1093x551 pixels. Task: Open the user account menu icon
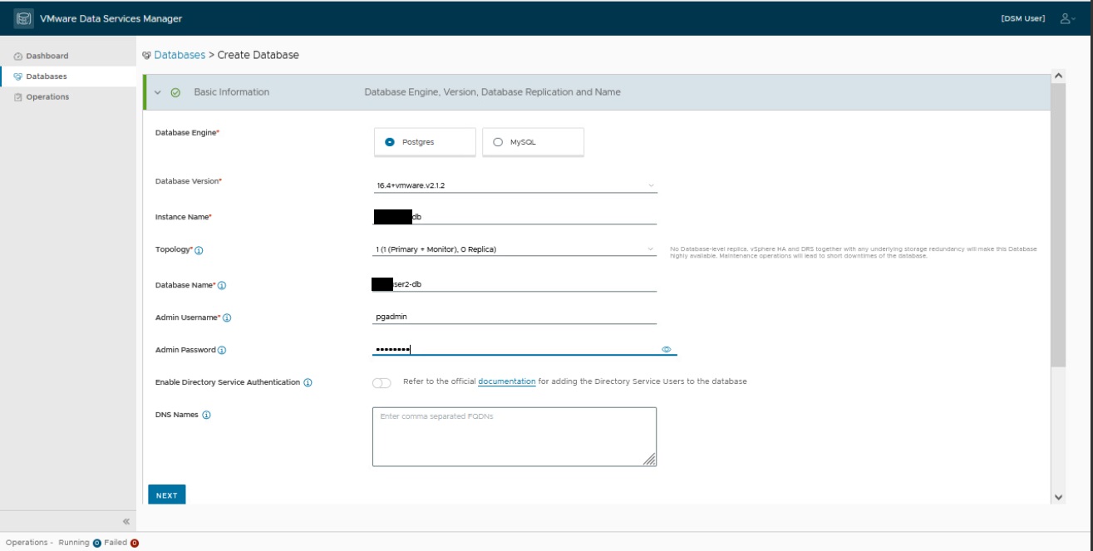point(1067,18)
